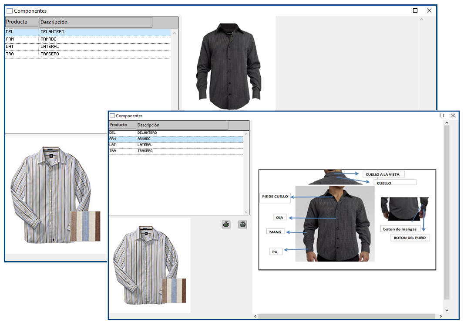
Task: Select TRA row in front window list
Action: pyautogui.click(x=176, y=151)
